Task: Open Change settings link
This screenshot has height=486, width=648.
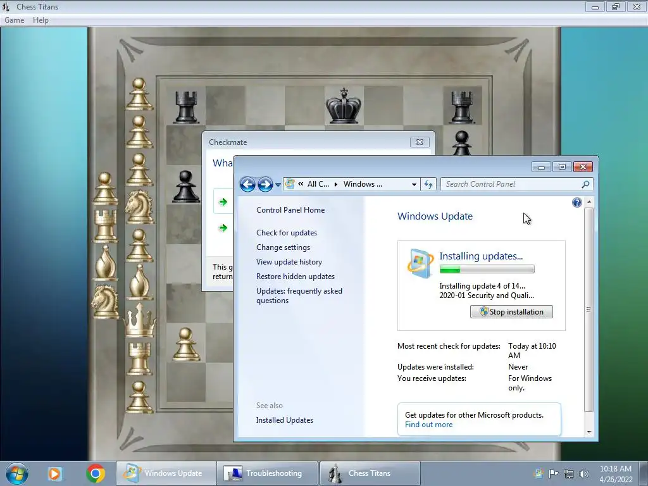Action: [x=283, y=247]
